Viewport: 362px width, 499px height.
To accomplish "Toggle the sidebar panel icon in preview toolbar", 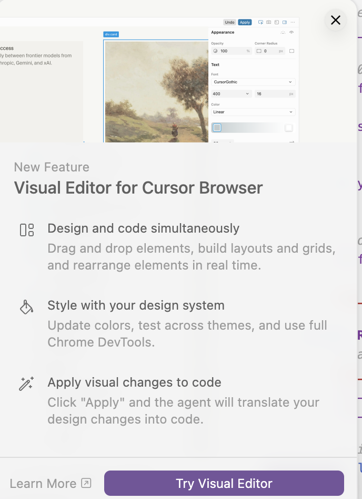I will [x=285, y=22].
